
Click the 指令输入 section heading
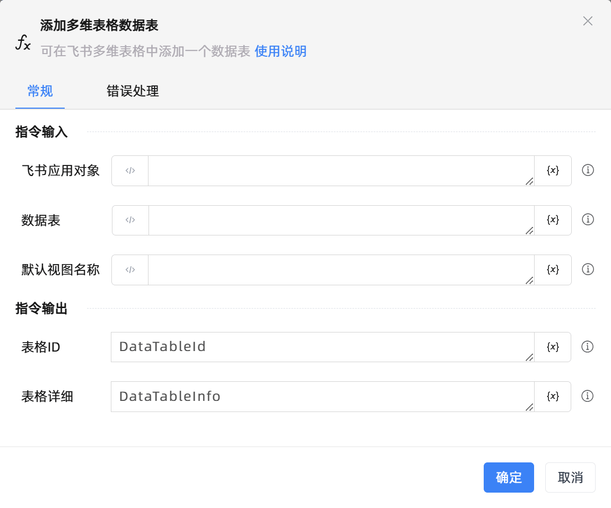41,132
